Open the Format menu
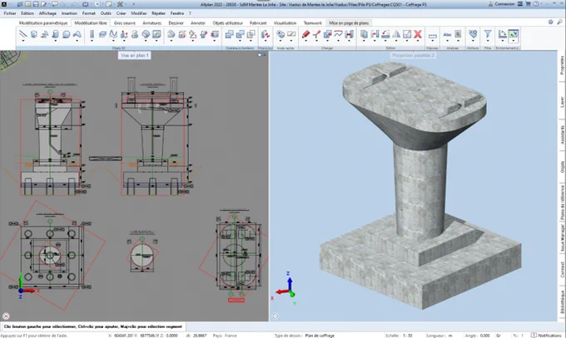Viewport: 566px width, 338px height. point(88,13)
